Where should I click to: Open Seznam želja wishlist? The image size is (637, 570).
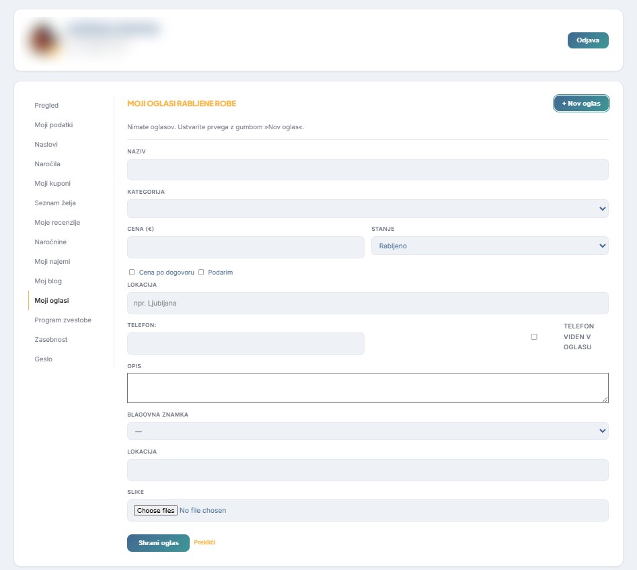tap(55, 203)
